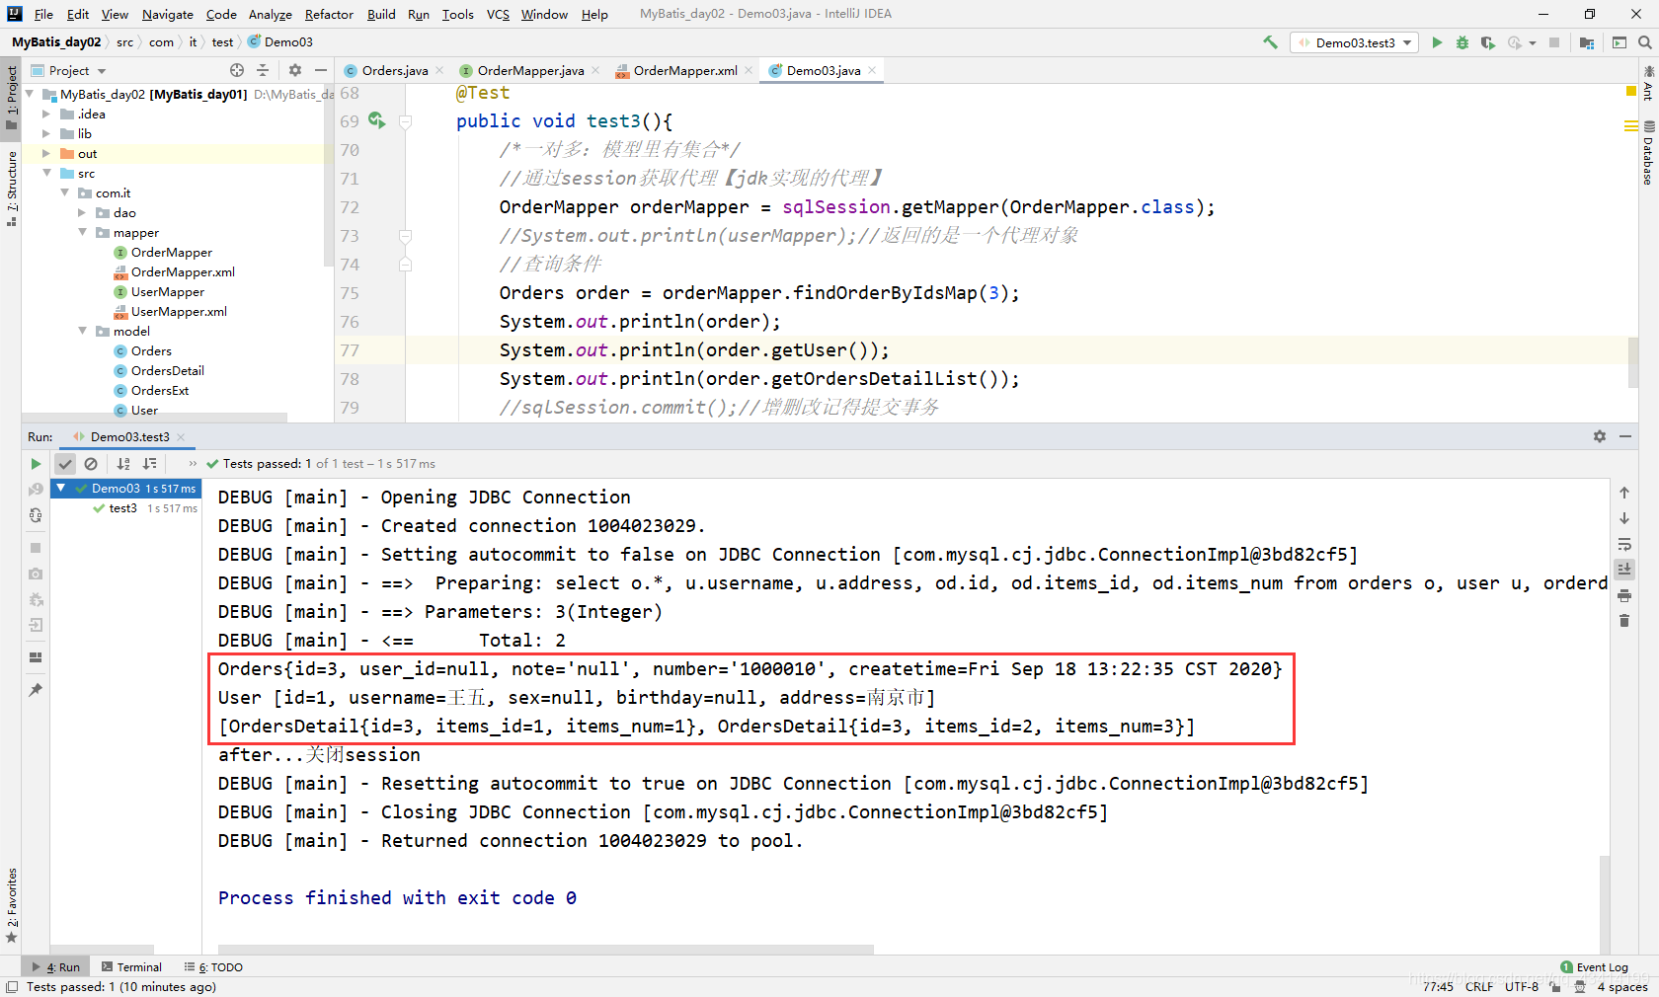This screenshot has width=1659, height=997.
Task: Click the restore layout icon in Run sidebar
Action: coord(36,657)
